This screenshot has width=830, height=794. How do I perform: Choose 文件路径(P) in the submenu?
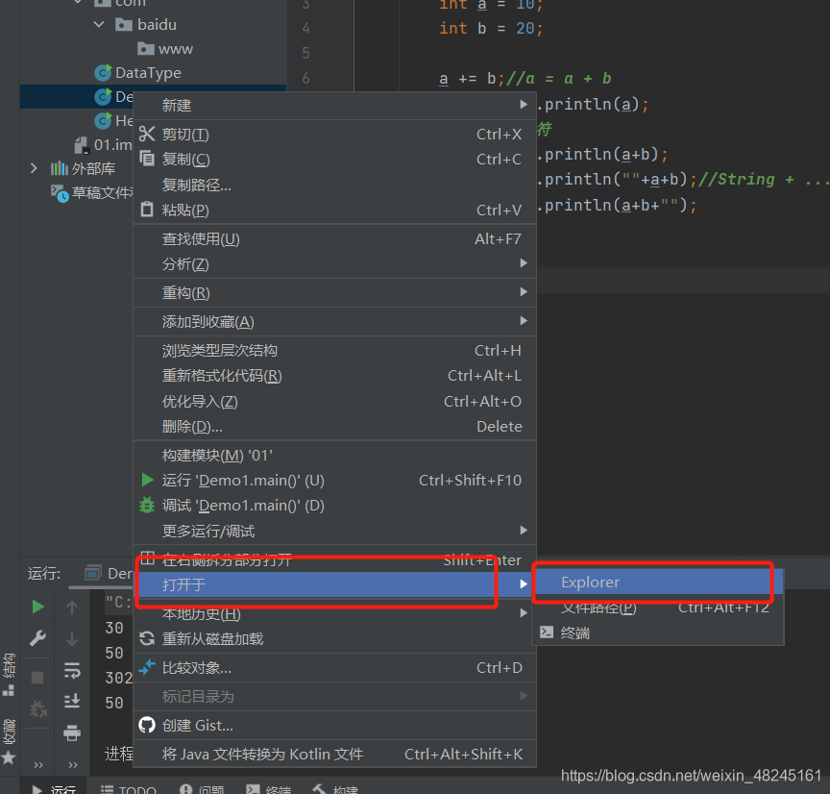pos(657,607)
